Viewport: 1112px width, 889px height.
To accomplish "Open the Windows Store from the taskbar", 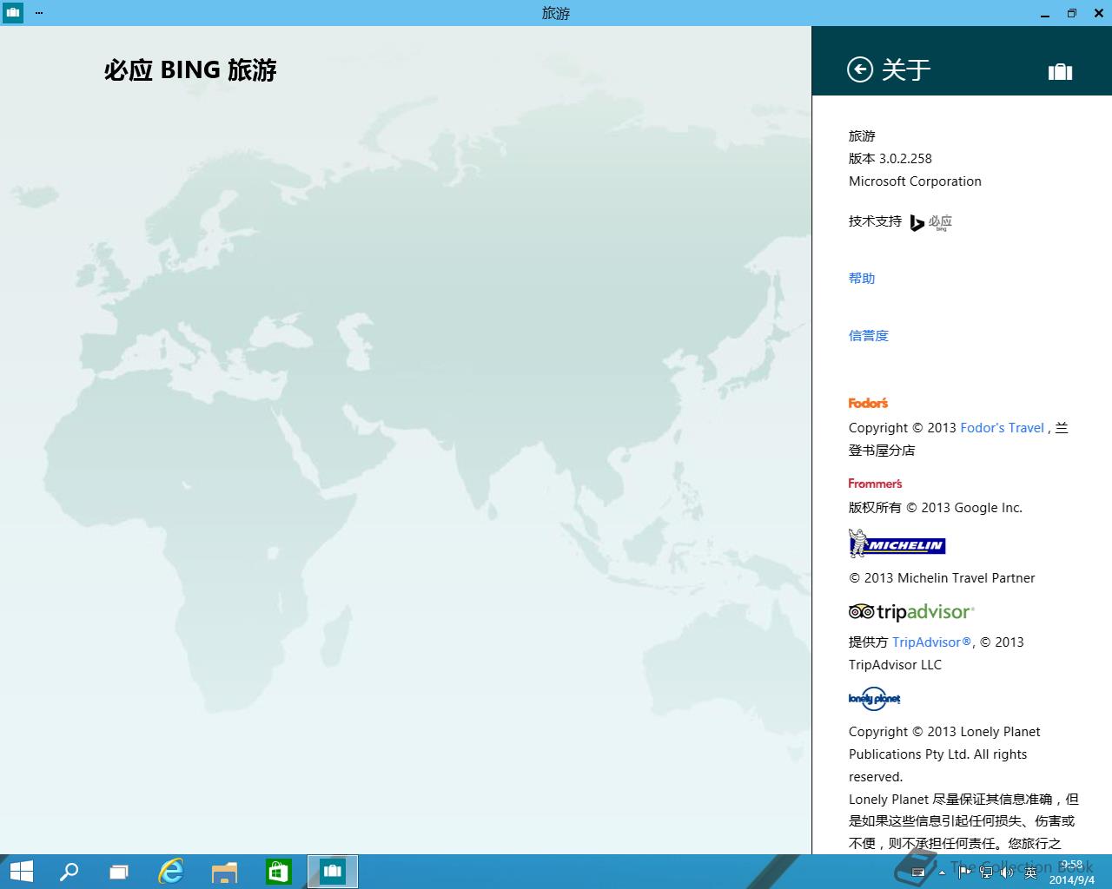I will click(x=278, y=872).
